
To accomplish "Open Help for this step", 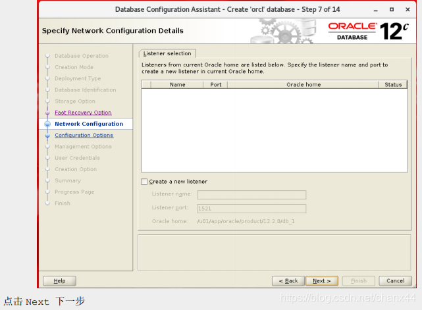I will tap(59, 281).
